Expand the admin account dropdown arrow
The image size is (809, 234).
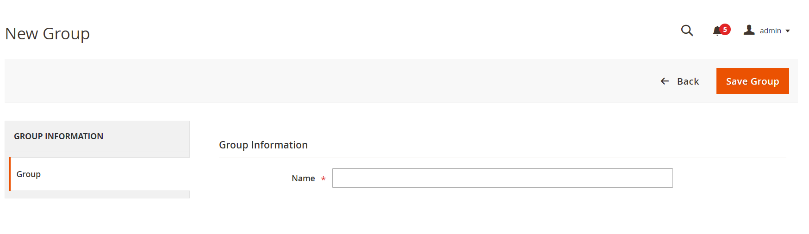coord(788,31)
